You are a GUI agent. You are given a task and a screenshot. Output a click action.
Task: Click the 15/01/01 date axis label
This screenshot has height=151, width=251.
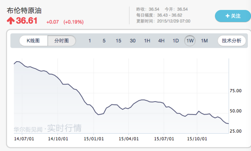(x=94, y=139)
